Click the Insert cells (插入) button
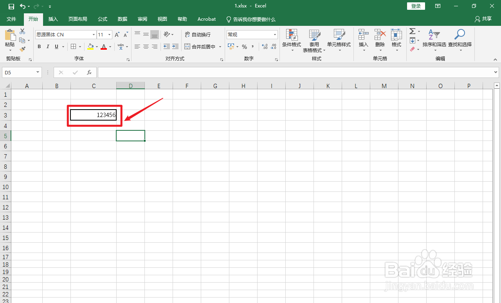501x303 pixels. [x=364, y=40]
